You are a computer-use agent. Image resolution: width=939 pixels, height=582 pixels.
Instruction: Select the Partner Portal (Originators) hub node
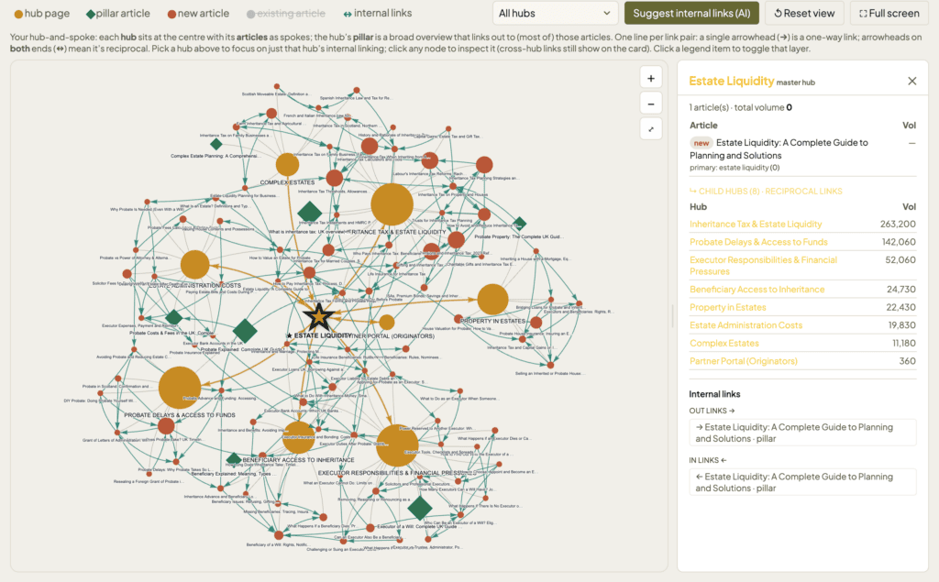click(x=387, y=322)
